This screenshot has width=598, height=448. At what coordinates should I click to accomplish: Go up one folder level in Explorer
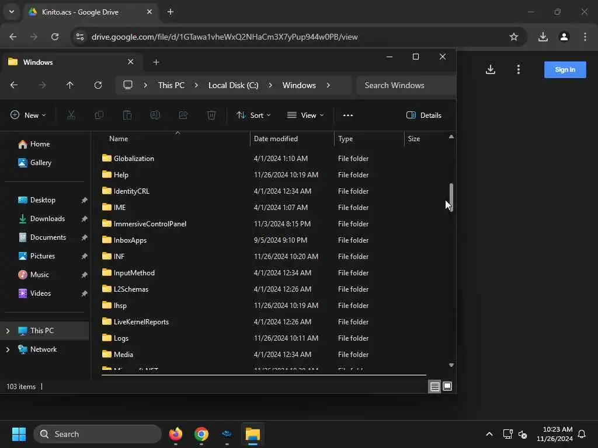coord(70,85)
